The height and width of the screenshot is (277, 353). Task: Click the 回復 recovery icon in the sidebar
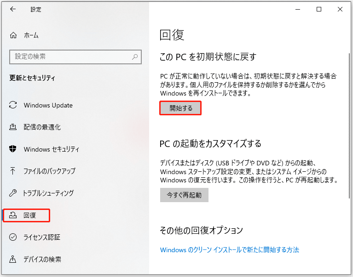13,215
